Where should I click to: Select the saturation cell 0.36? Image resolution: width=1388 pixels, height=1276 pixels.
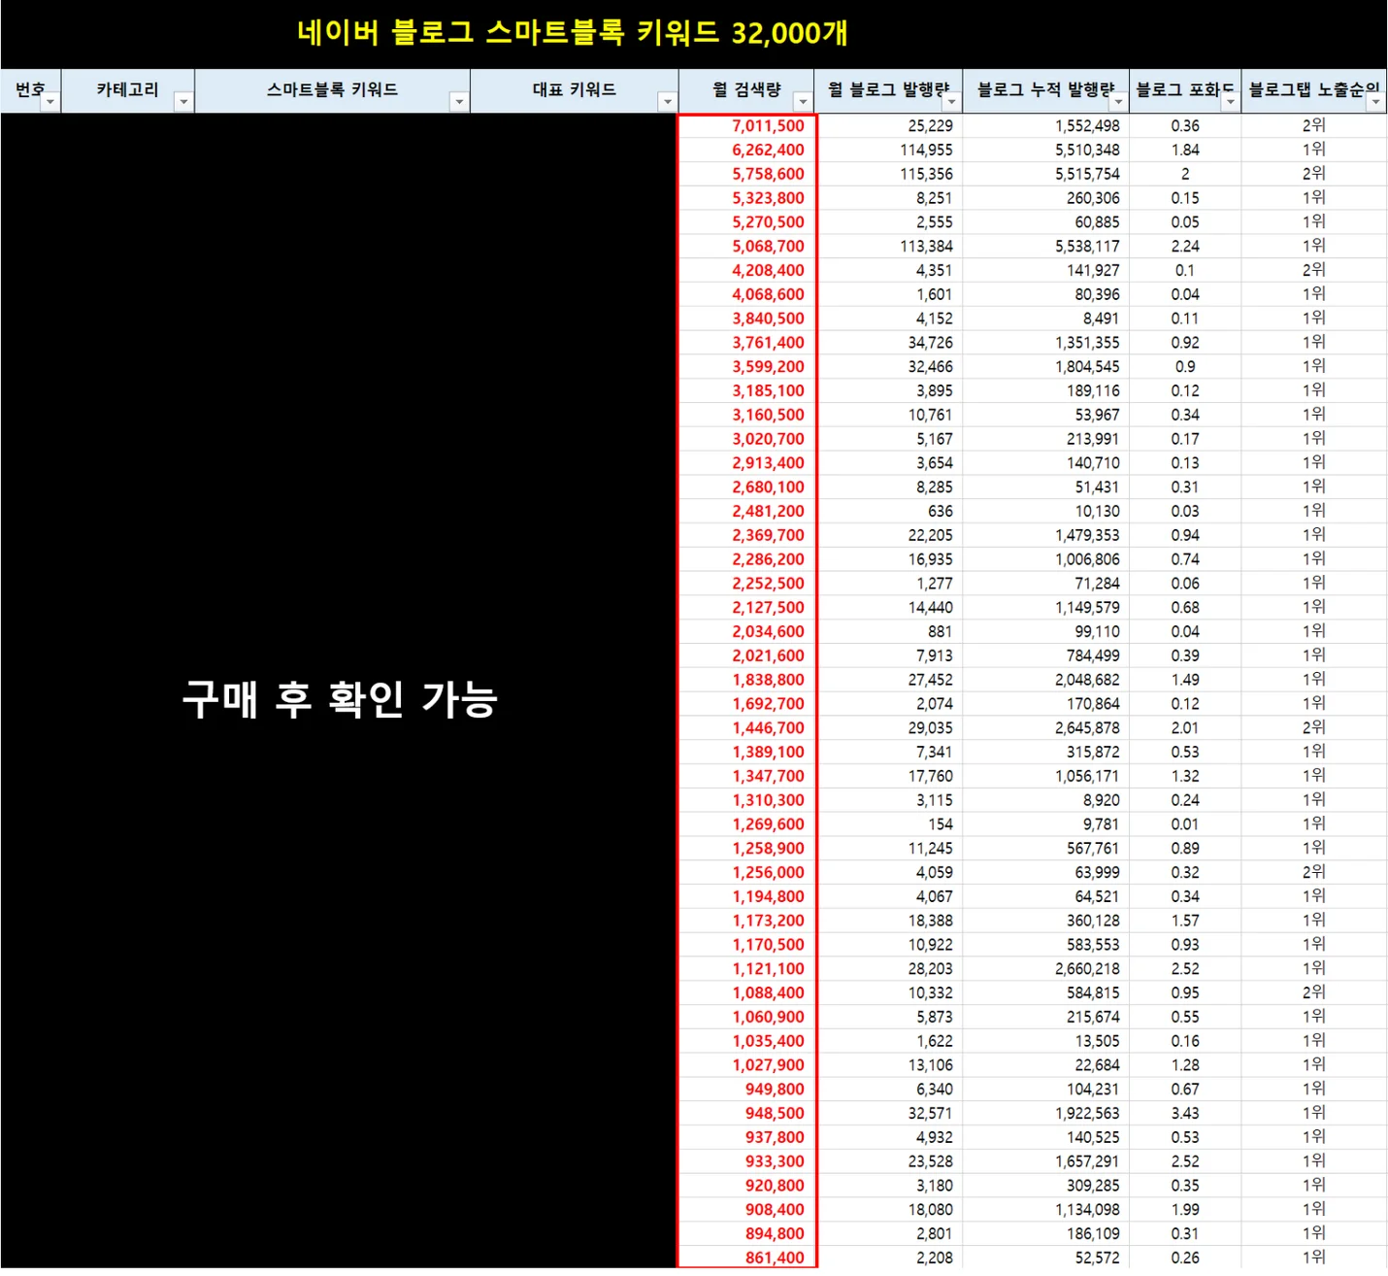1185,125
